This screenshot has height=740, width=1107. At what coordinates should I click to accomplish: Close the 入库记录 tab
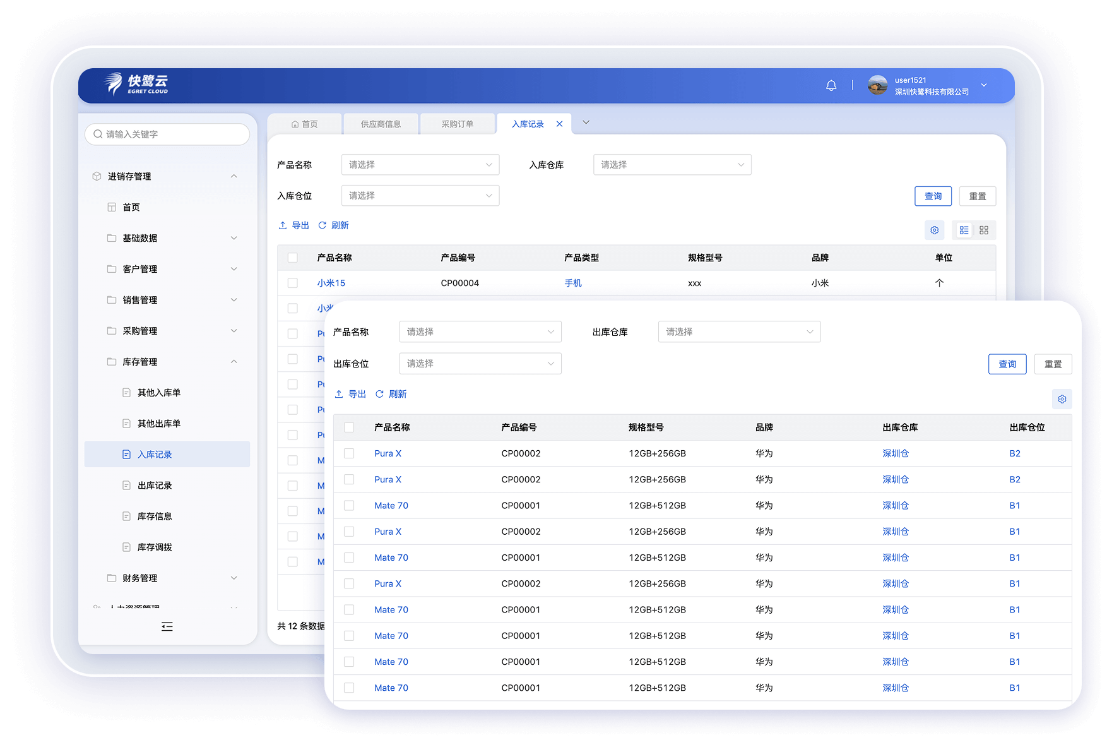pos(559,124)
